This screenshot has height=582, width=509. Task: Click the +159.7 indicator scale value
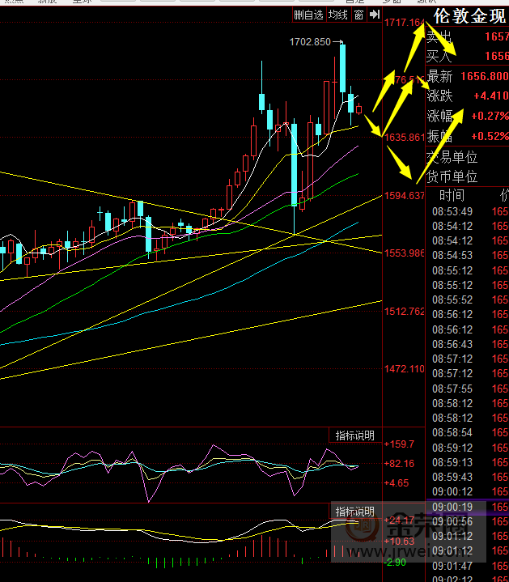[399, 444]
